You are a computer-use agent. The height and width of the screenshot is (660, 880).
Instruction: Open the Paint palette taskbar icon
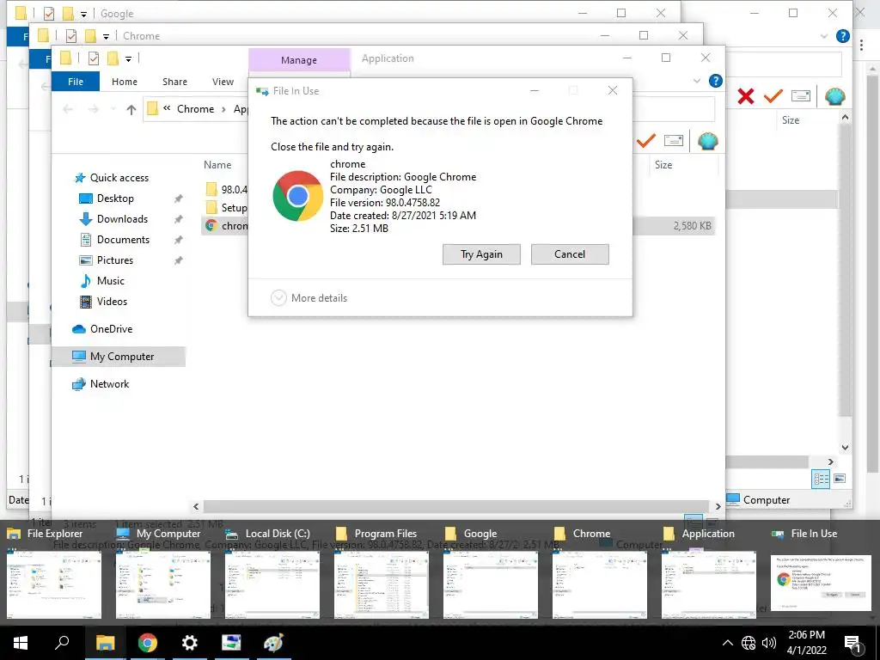[273, 643]
